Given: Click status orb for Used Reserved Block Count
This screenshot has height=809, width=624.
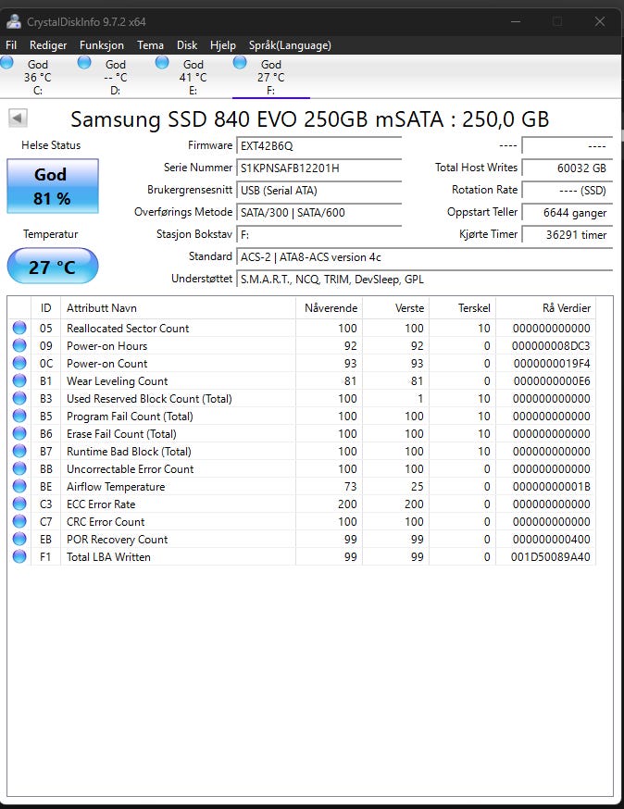Looking at the screenshot, I should point(19,398).
